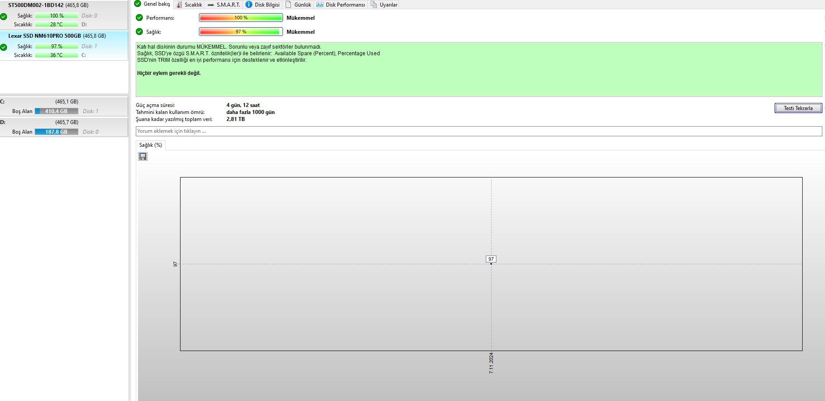The width and height of the screenshot is (825, 401).
Task: Click the status check icon of ST500DM002-1BD142 disk
Action: click(4, 17)
